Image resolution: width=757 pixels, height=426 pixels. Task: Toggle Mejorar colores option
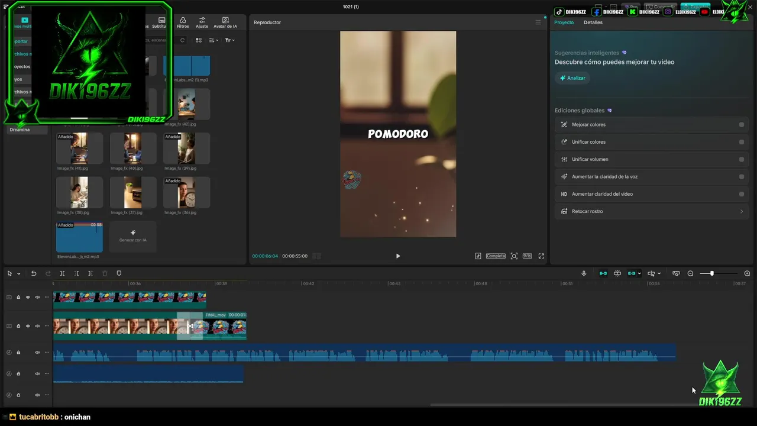[x=742, y=125]
